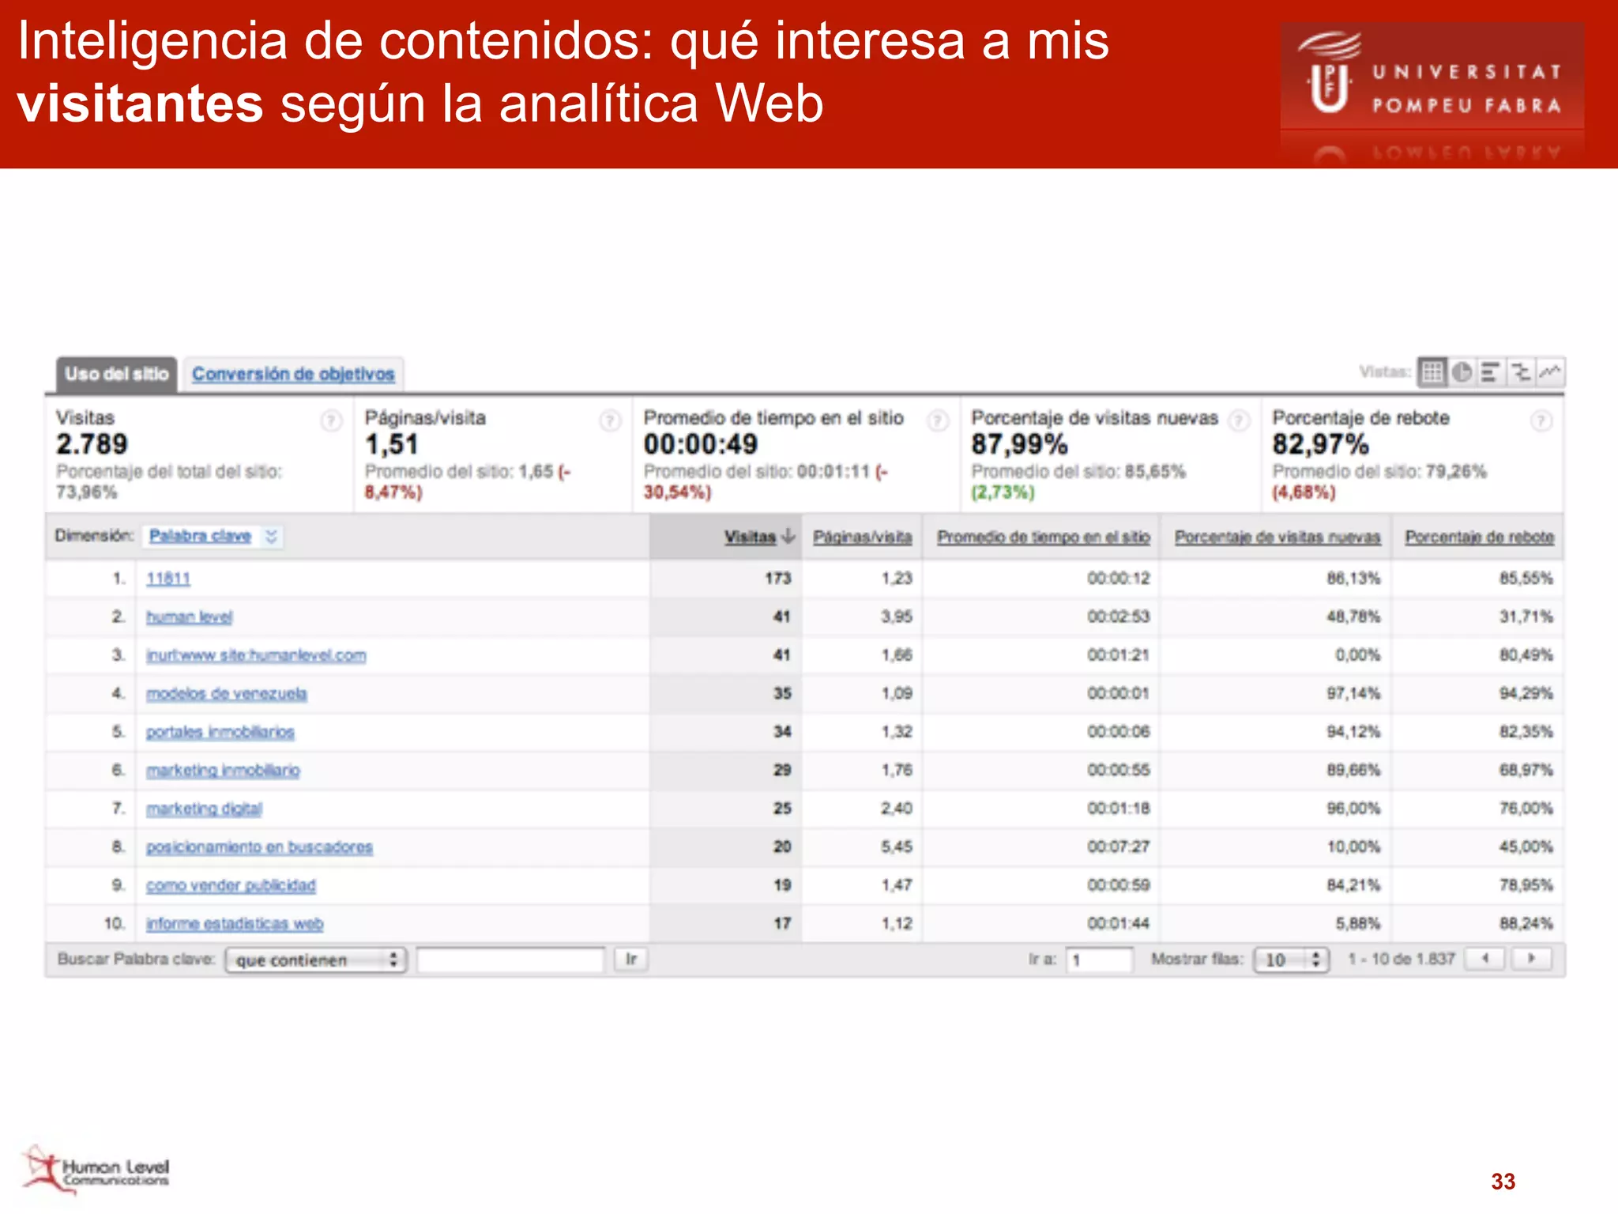Click slide number 33
The height and width of the screenshot is (1214, 1618).
(1503, 1181)
